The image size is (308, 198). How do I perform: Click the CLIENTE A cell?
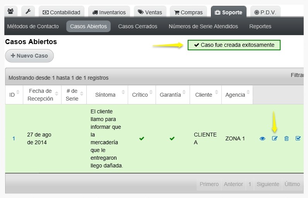(x=205, y=138)
